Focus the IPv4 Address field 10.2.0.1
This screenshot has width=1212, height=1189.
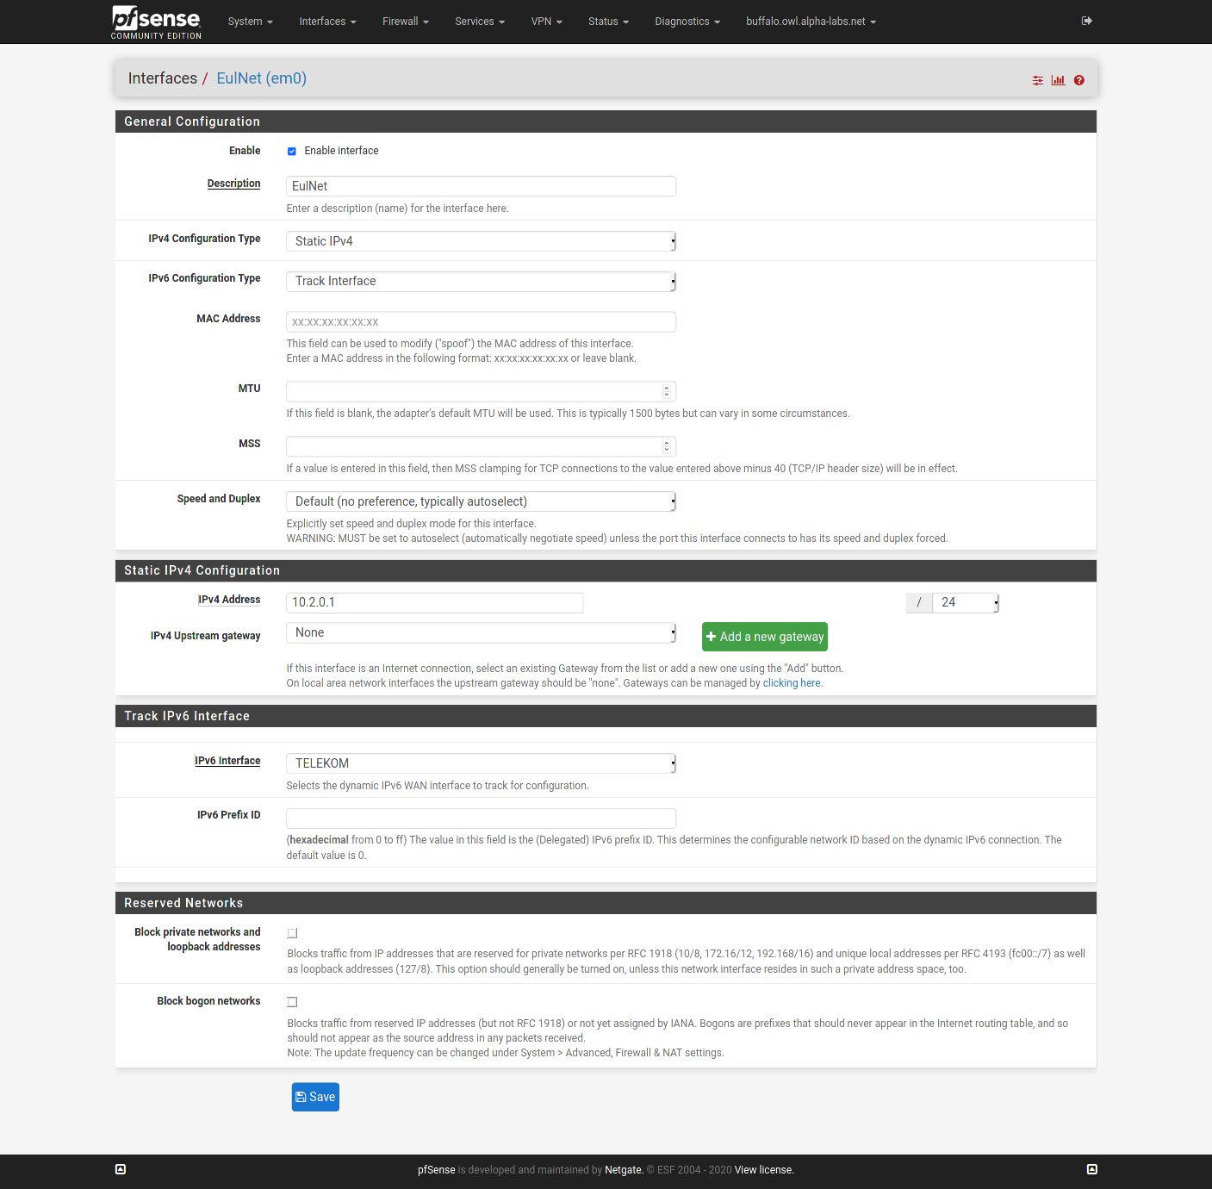coord(435,603)
